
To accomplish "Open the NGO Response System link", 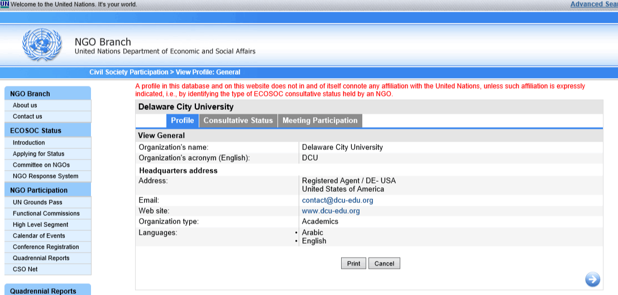I will (x=45, y=176).
